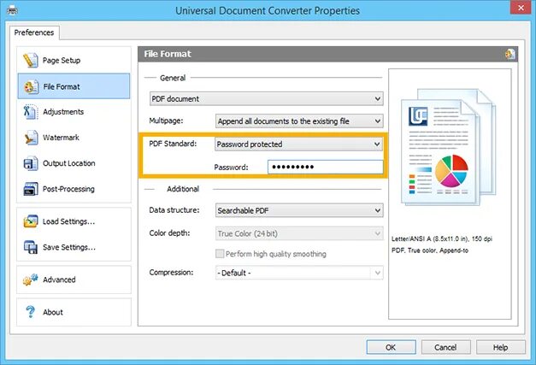536x365 pixels.
Task: Click the Save Settings disk icon
Action: click(31, 247)
